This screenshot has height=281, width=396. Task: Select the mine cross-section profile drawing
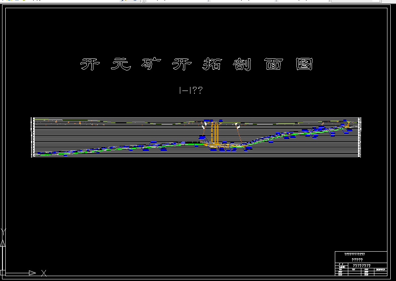(196, 137)
